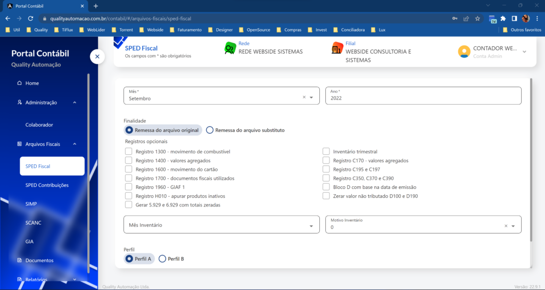Go to Home in the sidebar
This screenshot has width=545, height=290.
tap(32, 83)
